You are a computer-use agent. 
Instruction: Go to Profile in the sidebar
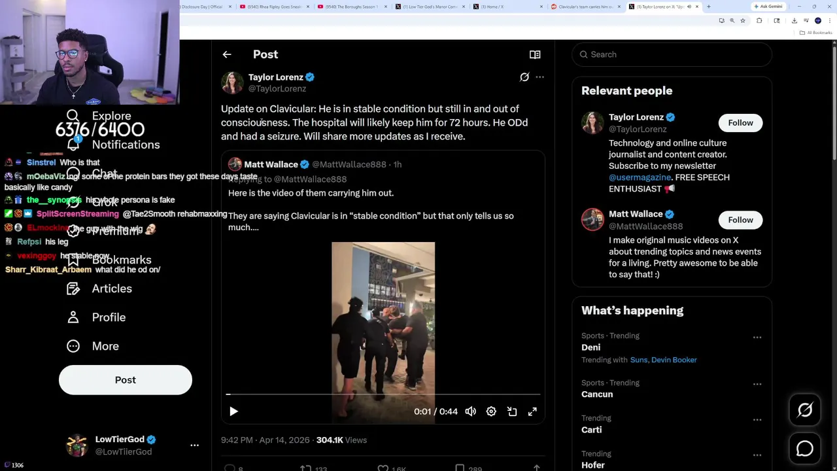(96, 317)
